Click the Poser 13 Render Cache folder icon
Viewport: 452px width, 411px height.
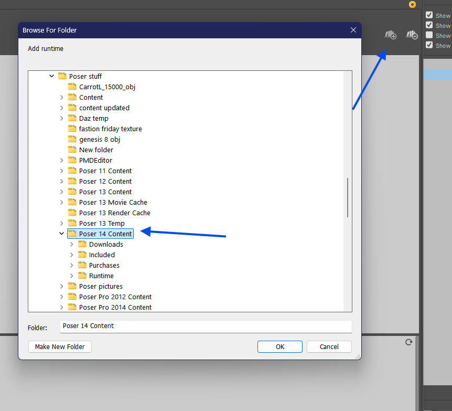point(72,213)
